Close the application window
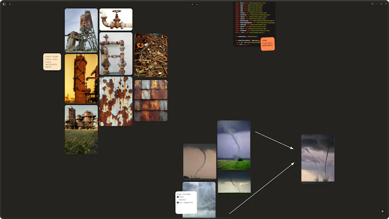The height and width of the screenshot is (219, 389). pyautogui.click(x=386, y=4)
